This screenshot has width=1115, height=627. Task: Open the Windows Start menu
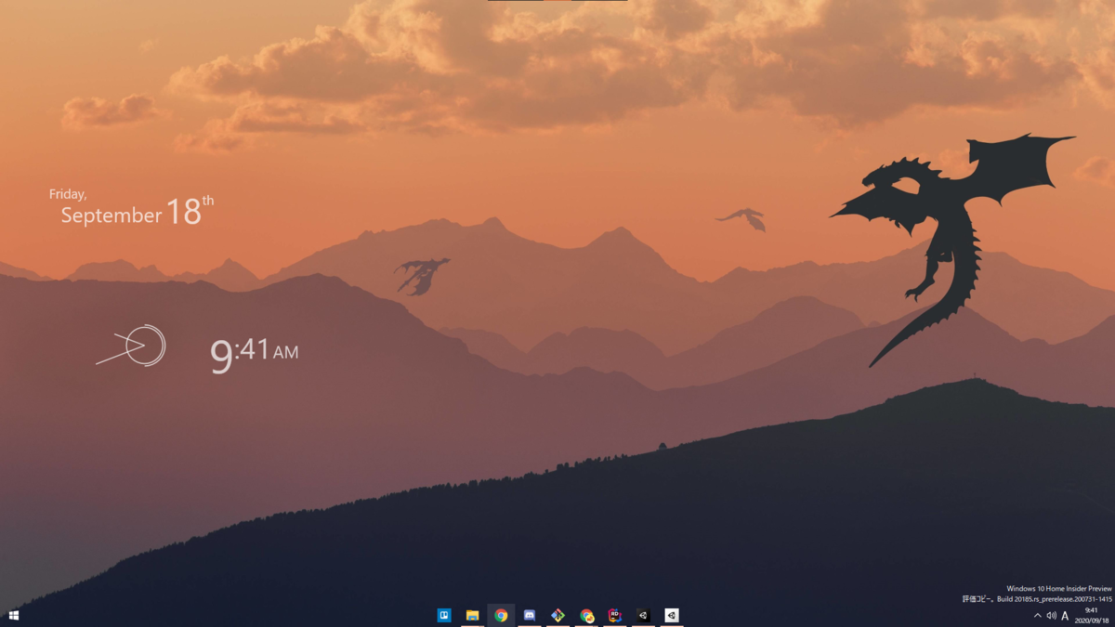click(x=14, y=615)
